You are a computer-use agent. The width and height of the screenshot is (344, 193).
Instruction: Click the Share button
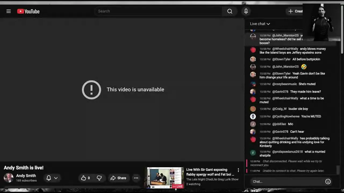pyautogui.click(x=118, y=178)
